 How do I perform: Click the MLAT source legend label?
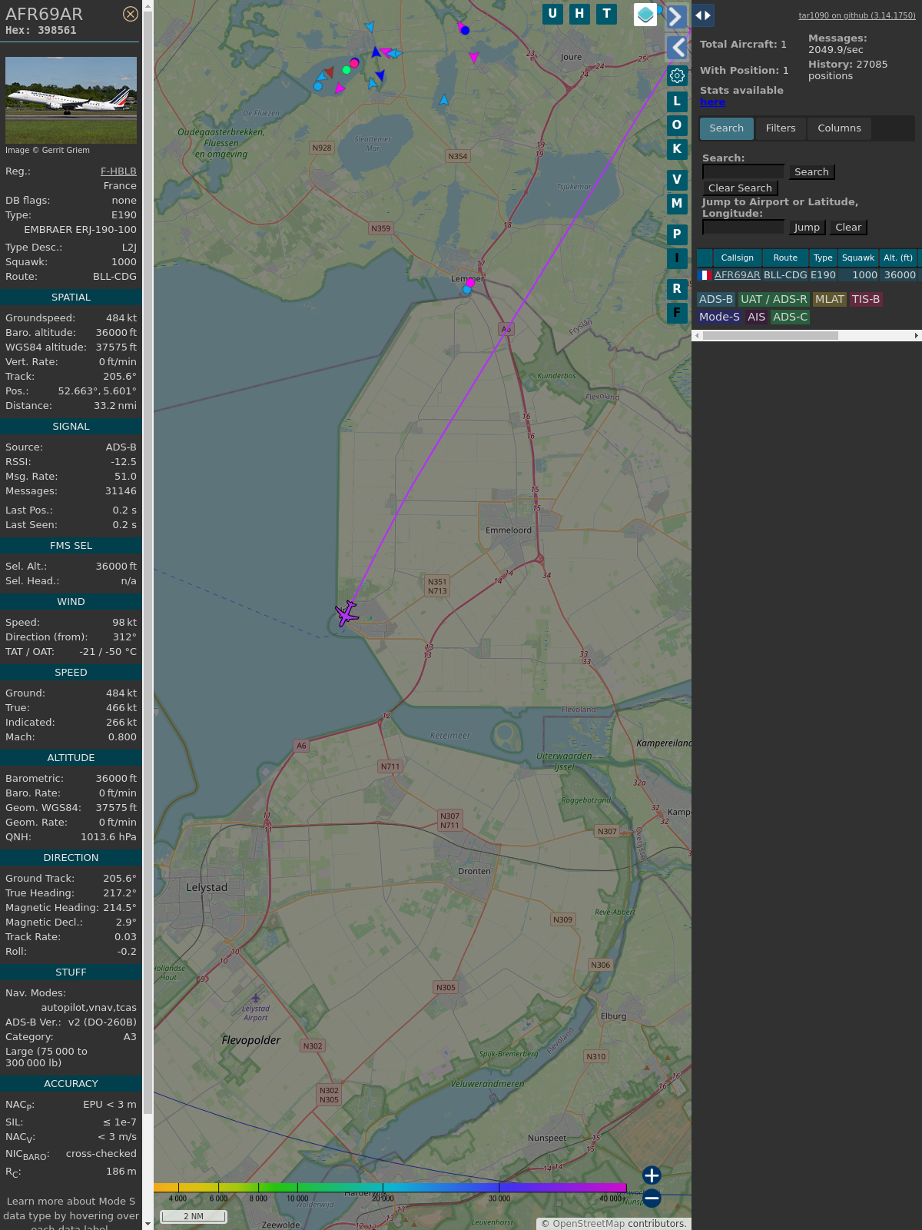click(830, 300)
